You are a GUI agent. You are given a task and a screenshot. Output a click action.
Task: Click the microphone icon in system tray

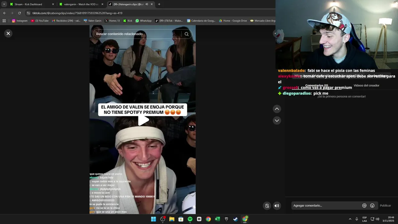coord(357,219)
